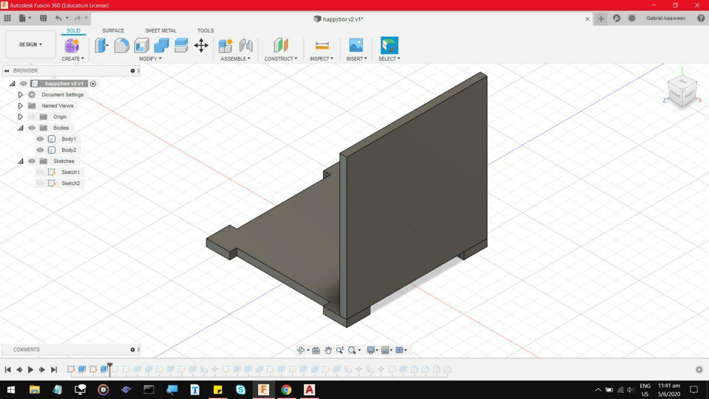Click the Zoom Window/Fit icon
The height and width of the screenshot is (399, 709).
pos(352,350)
